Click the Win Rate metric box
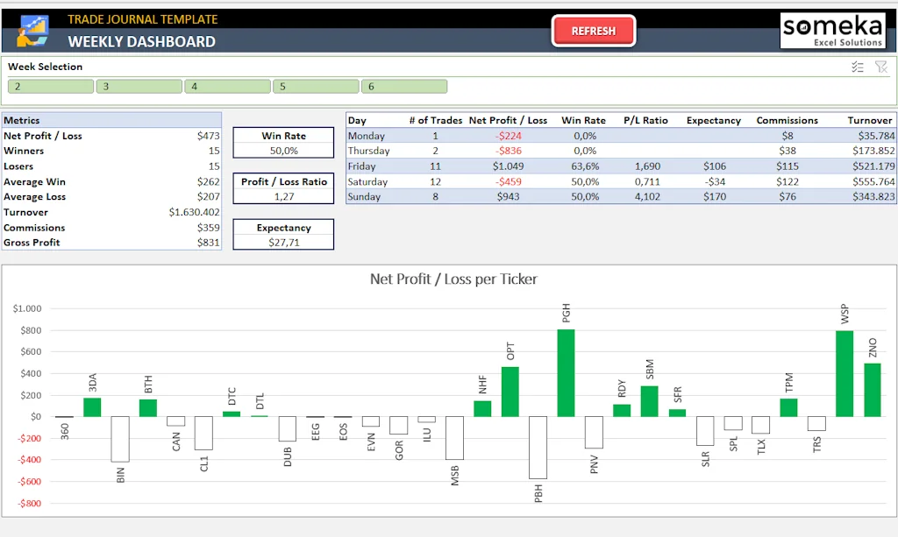The width and height of the screenshot is (898, 537). pos(282,141)
